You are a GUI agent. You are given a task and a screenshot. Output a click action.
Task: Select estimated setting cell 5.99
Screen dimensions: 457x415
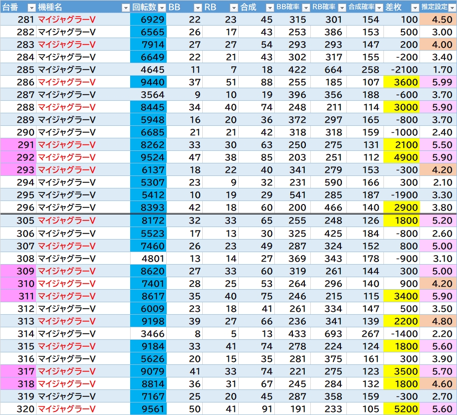click(x=438, y=82)
